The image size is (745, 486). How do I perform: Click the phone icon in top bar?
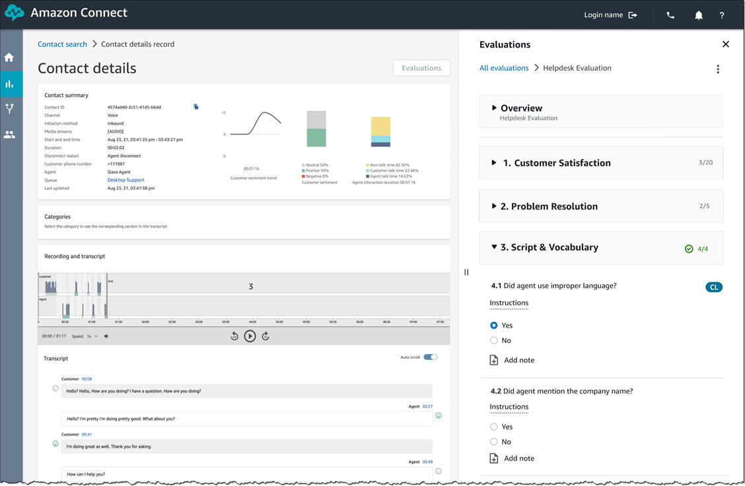(670, 15)
